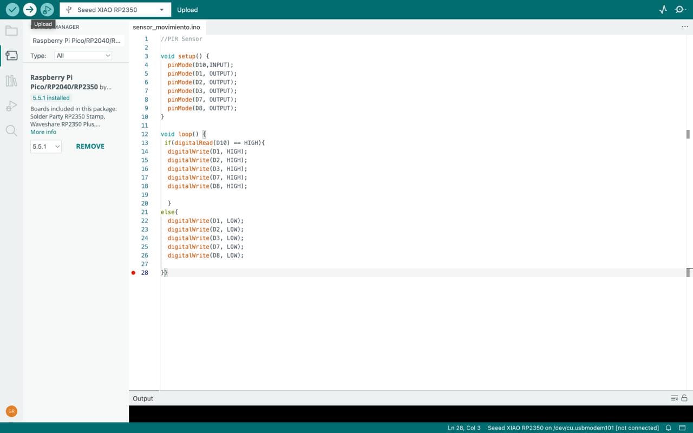This screenshot has height=433, width=693.
Task: Toggle the bottom panel from status bar
Action: (682, 428)
